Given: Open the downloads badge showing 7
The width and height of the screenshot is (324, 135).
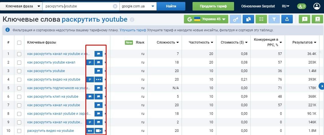Looking at the screenshot, I should click(301, 6).
